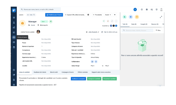The image size is (176, 105).
Task: Open the calendar icon in sidebar
Action: 14,47
